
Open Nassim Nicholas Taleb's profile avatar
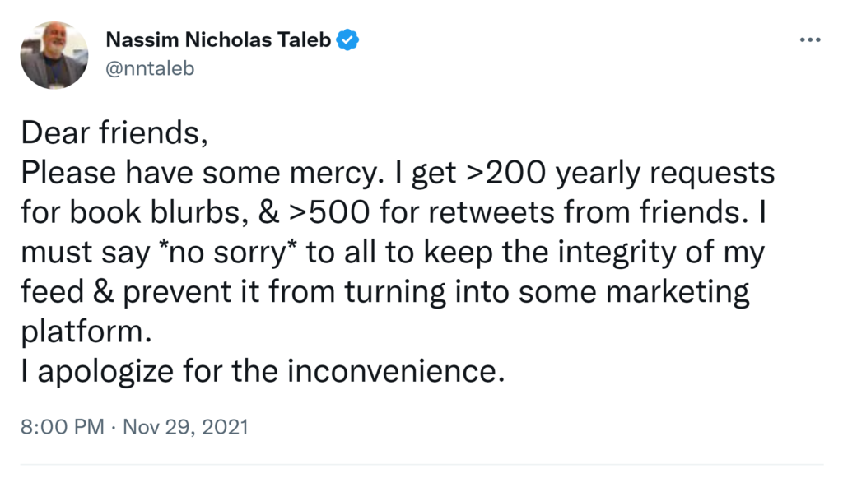pos(54,55)
